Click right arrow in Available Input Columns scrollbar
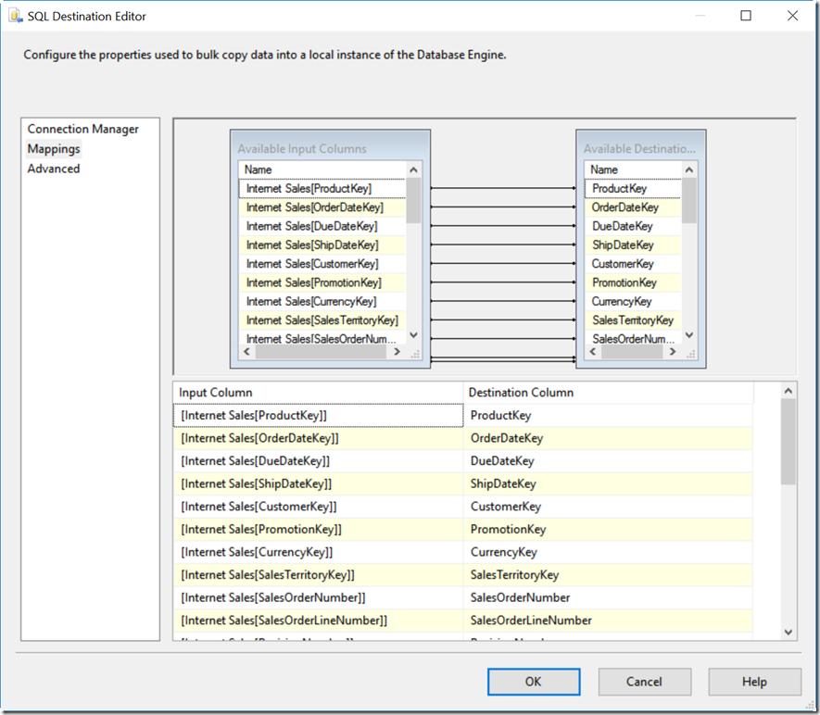Viewport: 820px width, 715px height. pyautogui.click(x=397, y=352)
